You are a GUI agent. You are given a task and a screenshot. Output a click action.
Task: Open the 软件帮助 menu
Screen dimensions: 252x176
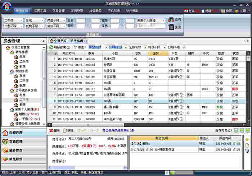[132, 11]
